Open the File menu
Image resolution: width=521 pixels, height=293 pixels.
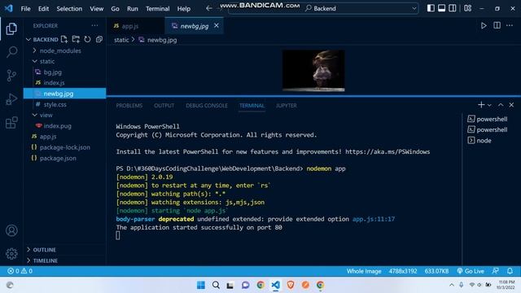(25, 9)
